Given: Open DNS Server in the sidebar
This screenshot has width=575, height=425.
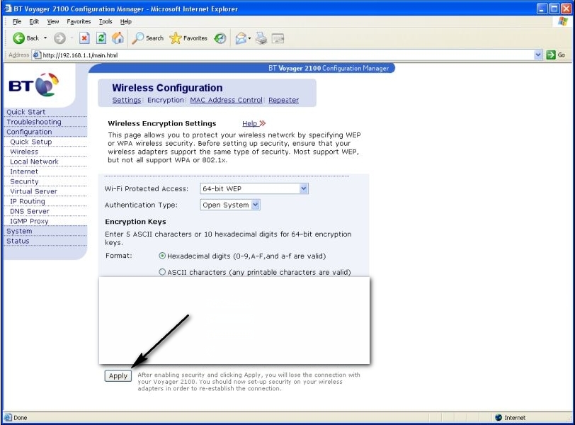Looking at the screenshot, I should point(29,211).
